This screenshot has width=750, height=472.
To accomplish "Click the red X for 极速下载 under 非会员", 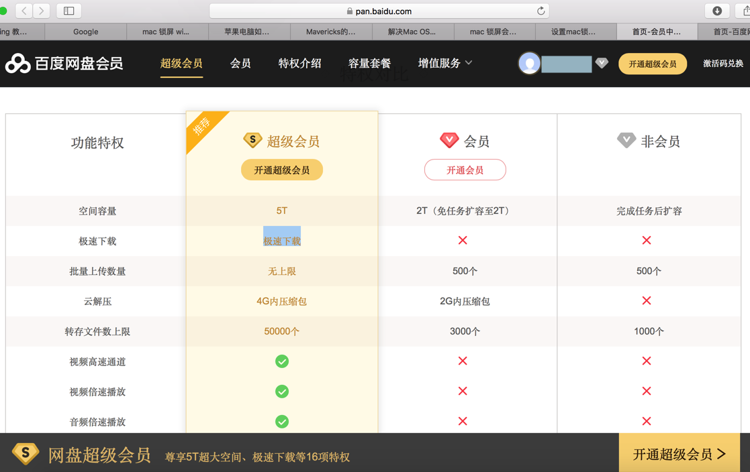I will pos(646,240).
